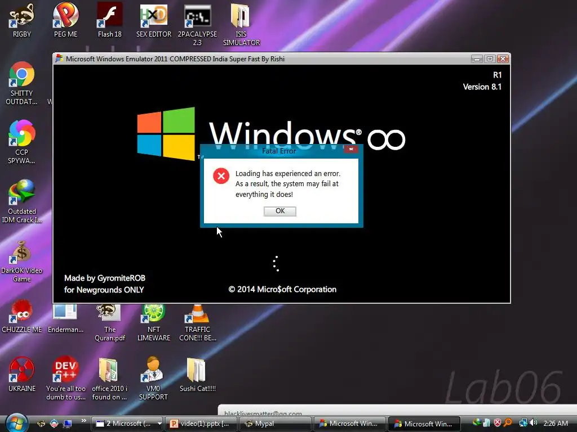Image resolution: width=577 pixels, height=432 pixels.
Task: Click Show Desktop monitor icon in Quick Launch
Action: [67, 424]
